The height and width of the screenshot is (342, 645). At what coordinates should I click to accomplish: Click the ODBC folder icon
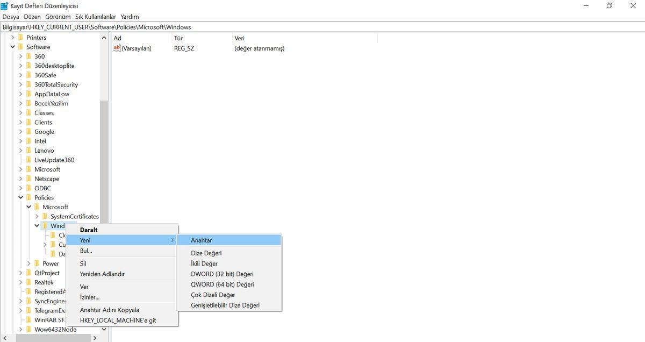[29, 188]
